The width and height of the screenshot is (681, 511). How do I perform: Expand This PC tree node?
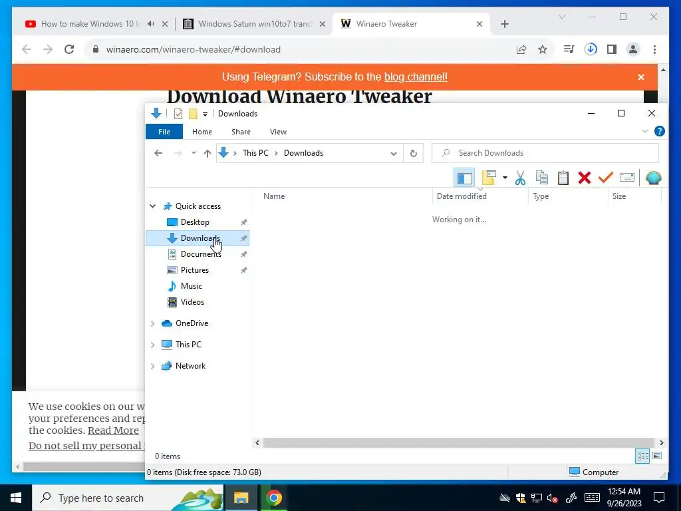click(153, 345)
